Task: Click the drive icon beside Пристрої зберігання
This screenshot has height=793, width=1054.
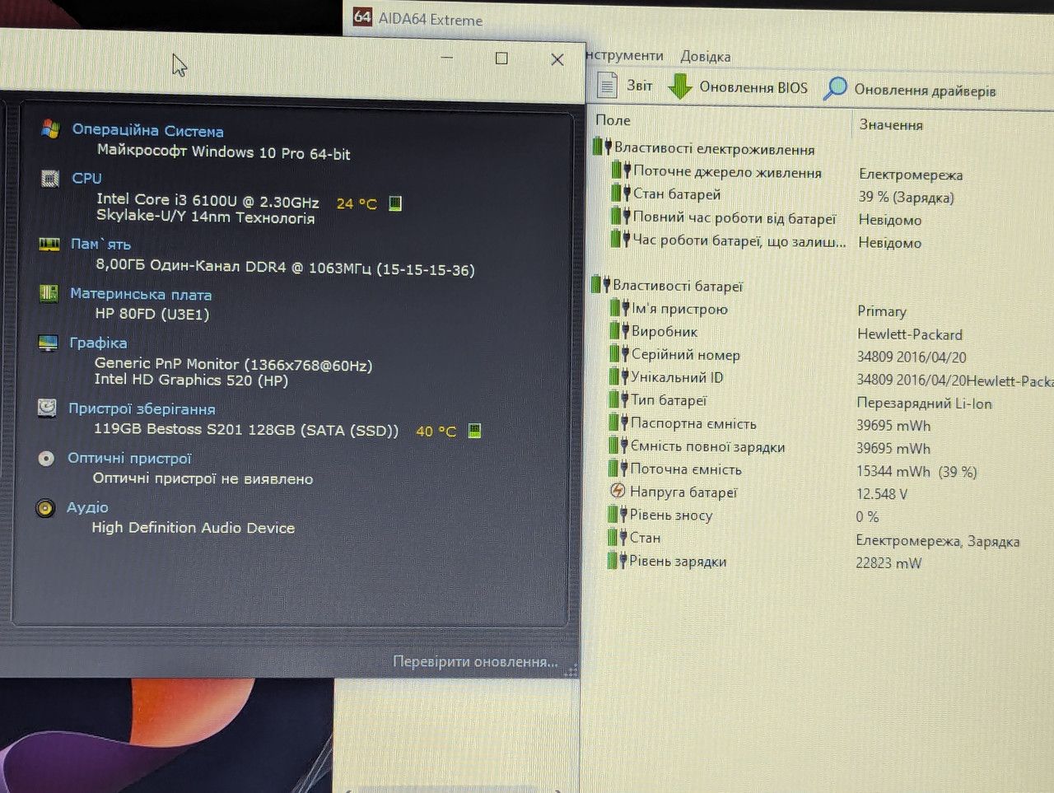Action: 47,408
